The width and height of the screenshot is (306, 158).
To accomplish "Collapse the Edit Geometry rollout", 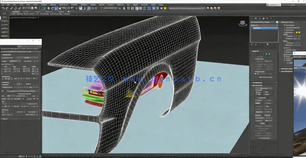I will click(264, 85).
